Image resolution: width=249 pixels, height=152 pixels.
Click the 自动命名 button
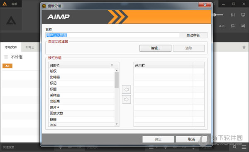point(193,35)
